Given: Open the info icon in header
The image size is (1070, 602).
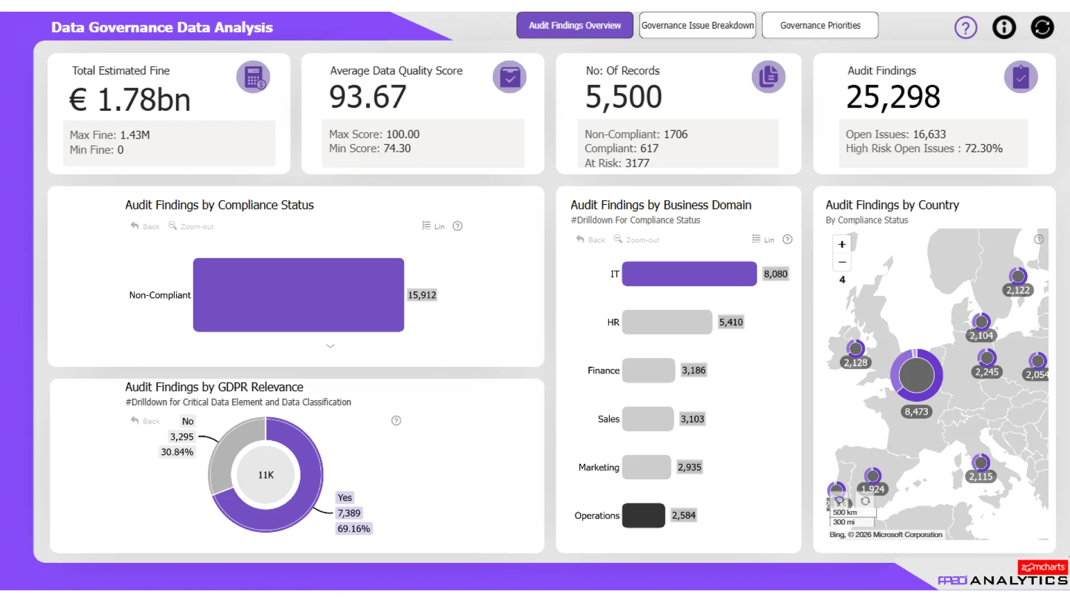Looking at the screenshot, I should point(1004,27).
